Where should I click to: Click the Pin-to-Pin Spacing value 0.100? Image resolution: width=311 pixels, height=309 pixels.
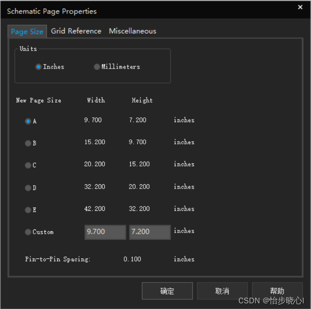(x=132, y=259)
